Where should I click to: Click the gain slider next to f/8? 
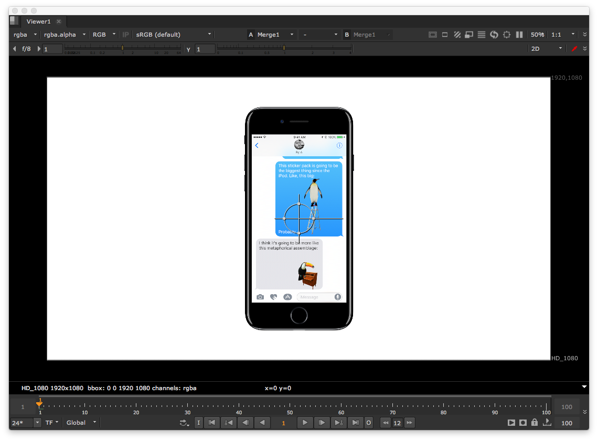point(122,48)
